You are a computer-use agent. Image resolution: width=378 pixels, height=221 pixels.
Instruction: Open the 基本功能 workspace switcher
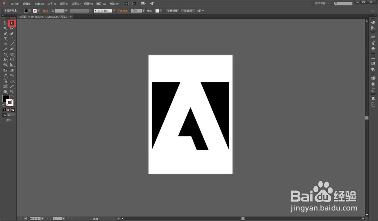pyautogui.click(x=322, y=3)
